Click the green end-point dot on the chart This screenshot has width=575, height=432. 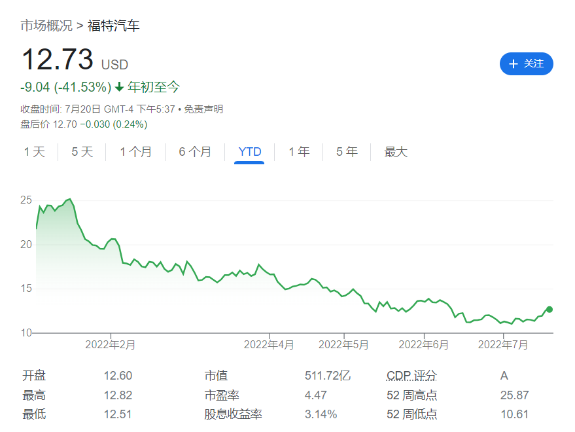pos(549,310)
